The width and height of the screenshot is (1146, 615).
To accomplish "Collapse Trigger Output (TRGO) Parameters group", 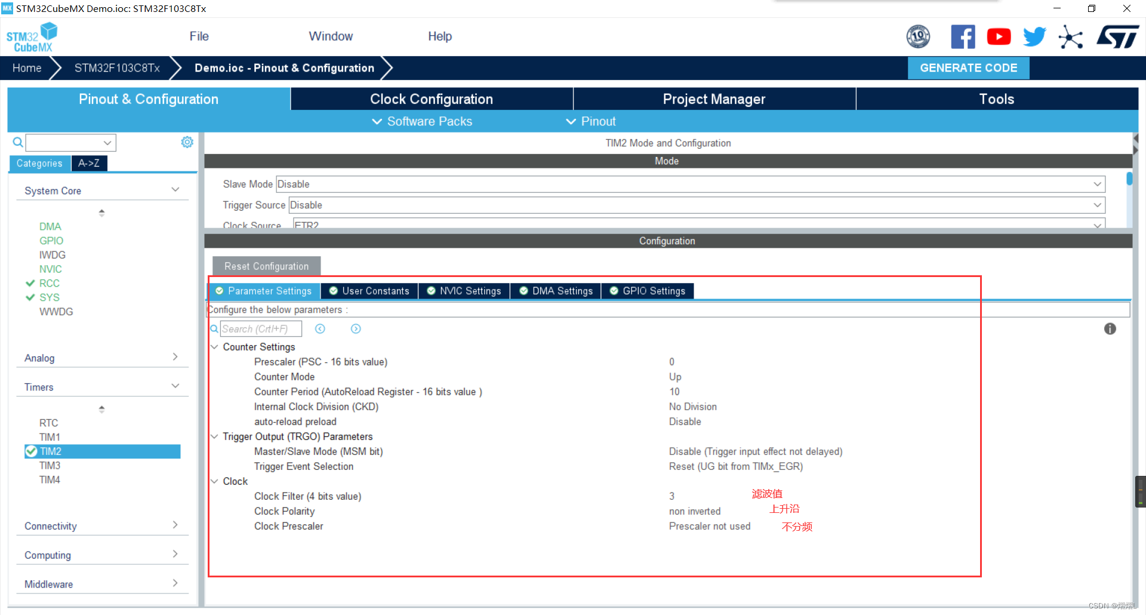I will (214, 436).
